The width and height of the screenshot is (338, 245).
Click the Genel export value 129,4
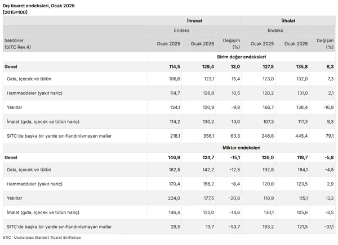tap(207, 66)
